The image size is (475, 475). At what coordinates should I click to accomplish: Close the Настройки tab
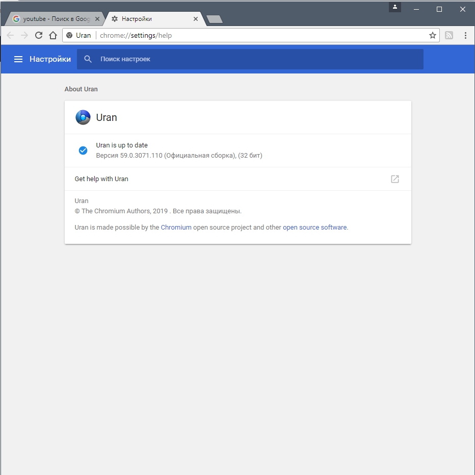pyautogui.click(x=196, y=19)
